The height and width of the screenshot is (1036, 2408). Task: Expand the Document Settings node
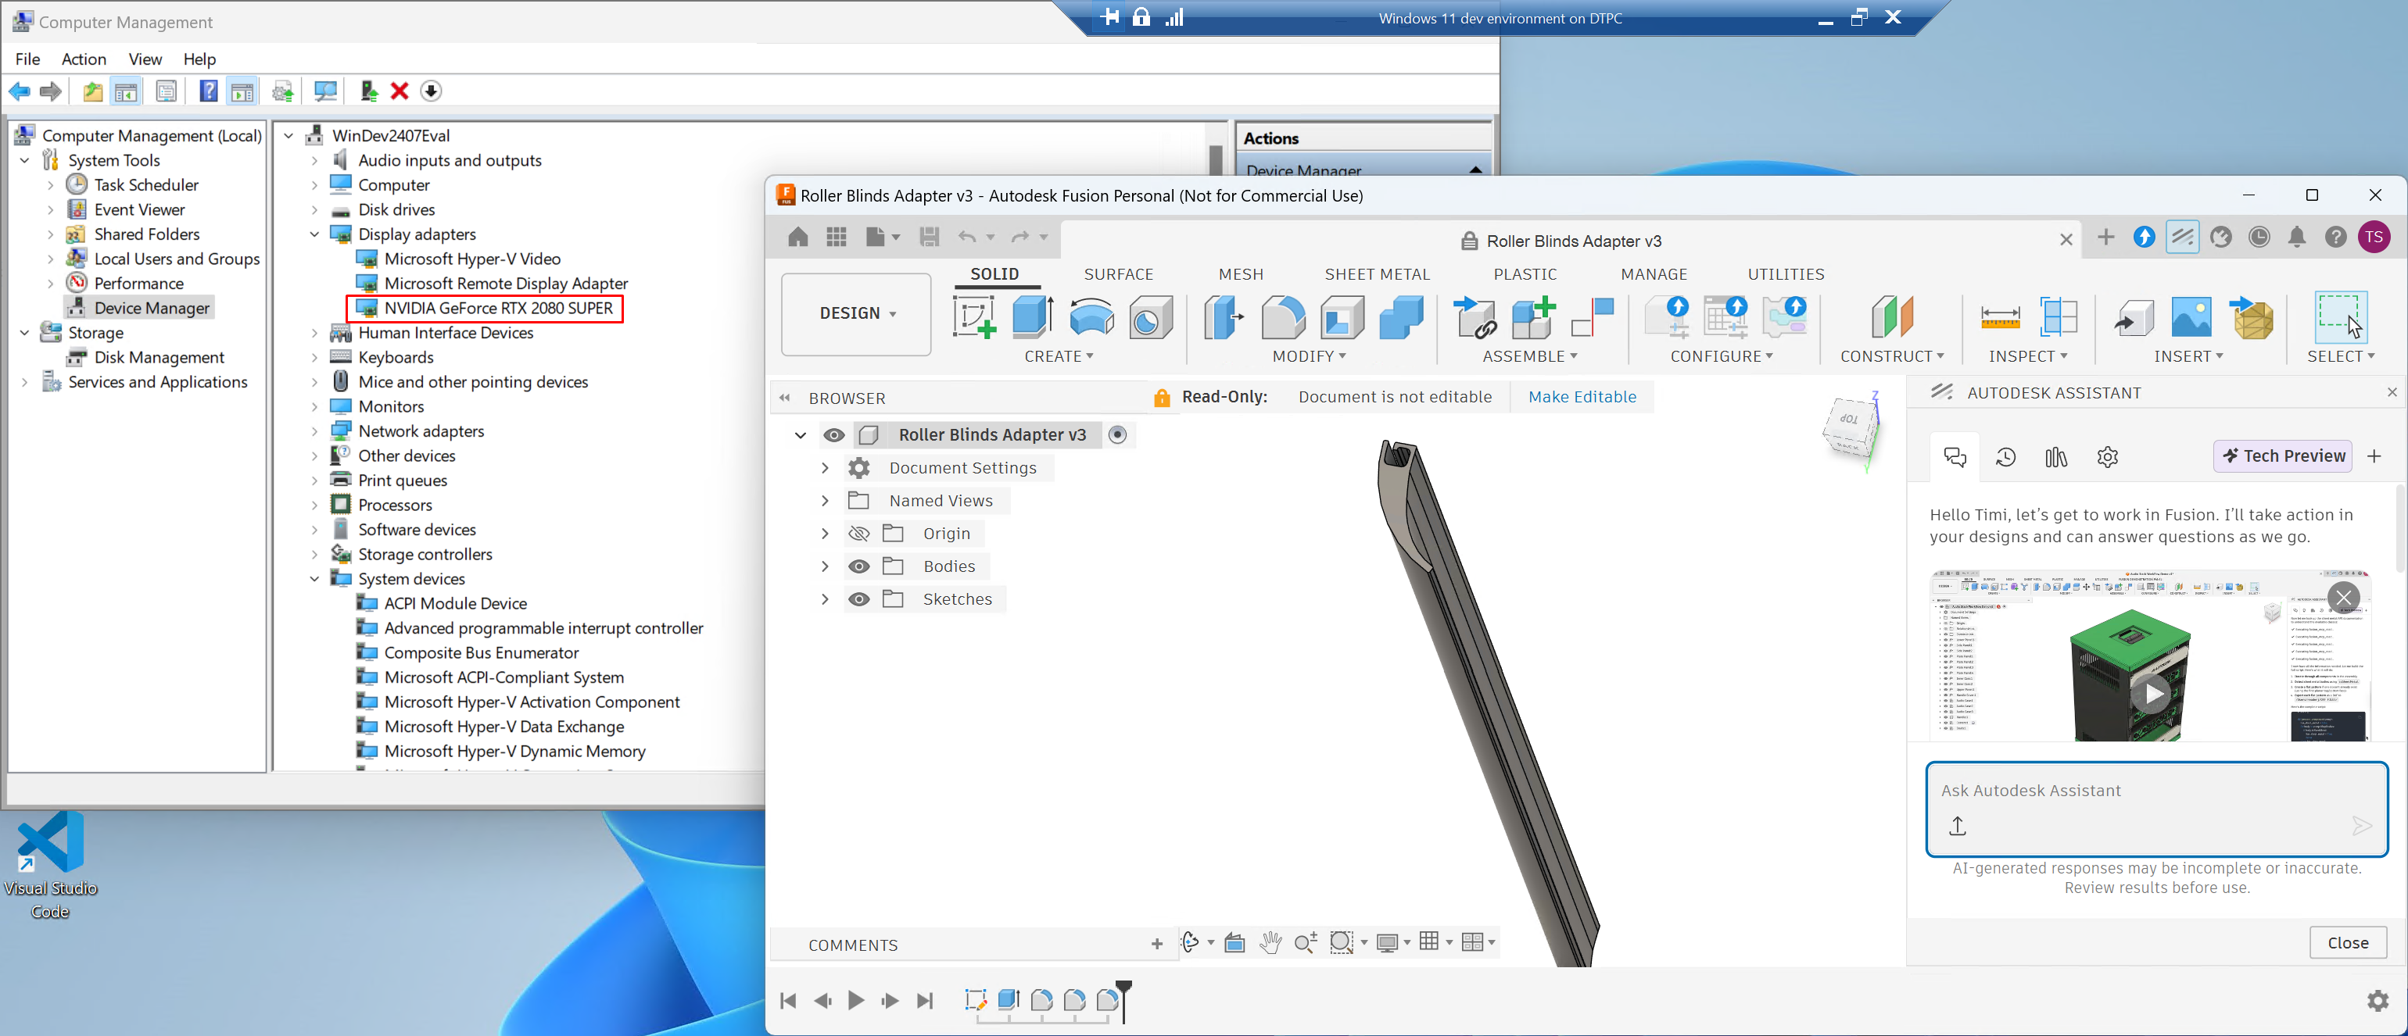(x=825, y=468)
